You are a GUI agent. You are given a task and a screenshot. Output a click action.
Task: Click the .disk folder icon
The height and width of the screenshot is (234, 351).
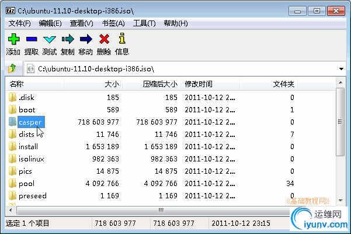coord(12,97)
